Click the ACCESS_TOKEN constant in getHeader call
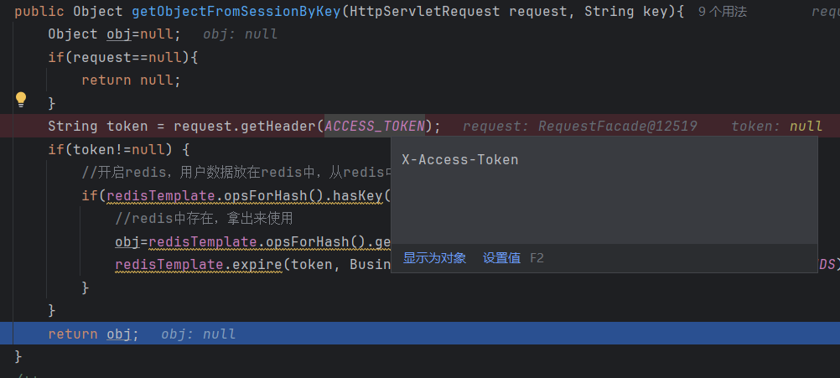Image resolution: width=840 pixels, height=378 pixels. click(x=375, y=127)
